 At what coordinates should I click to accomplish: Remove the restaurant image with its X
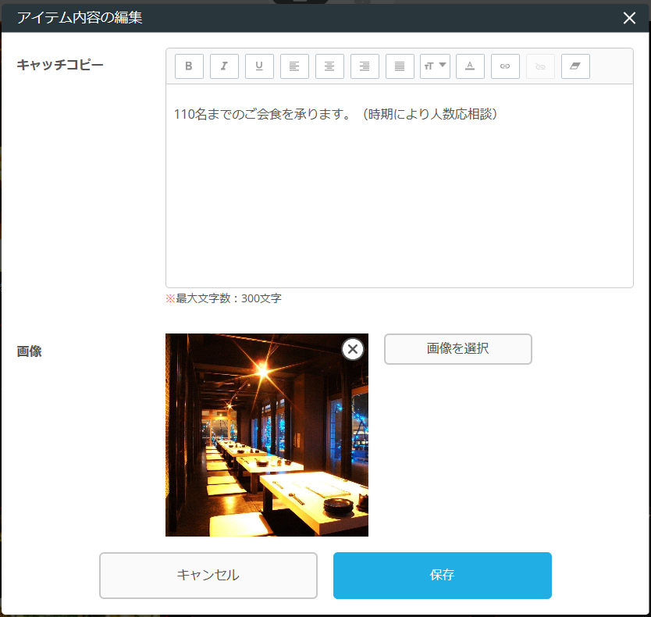(353, 349)
